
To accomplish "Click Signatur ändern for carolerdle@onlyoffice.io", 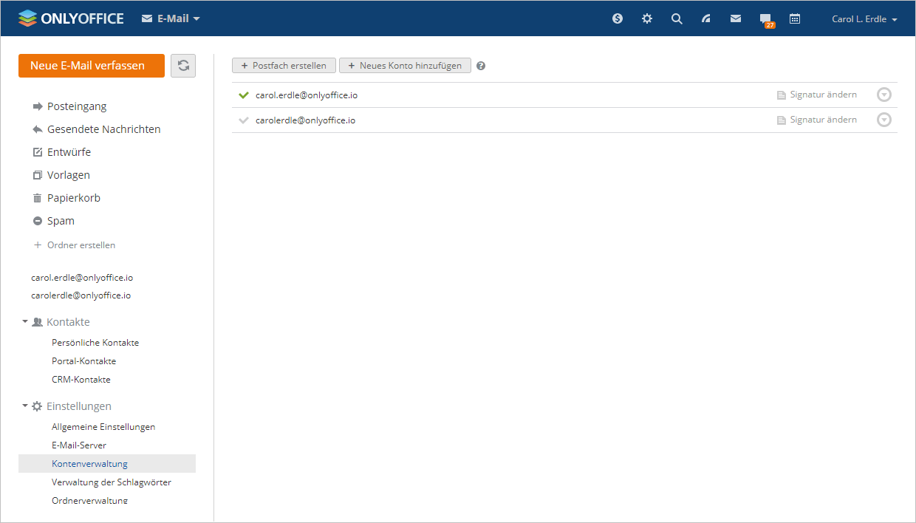I will click(x=817, y=120).
